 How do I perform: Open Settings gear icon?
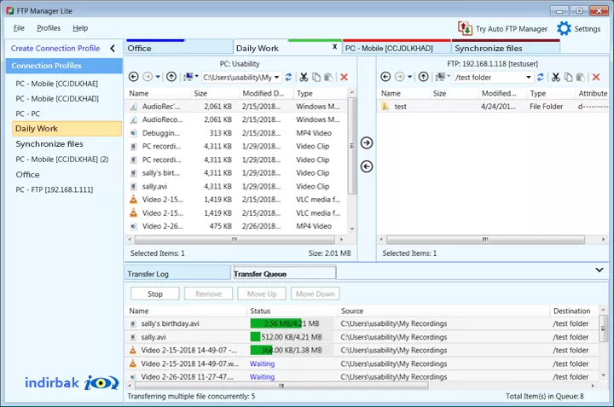coord(564,29)
